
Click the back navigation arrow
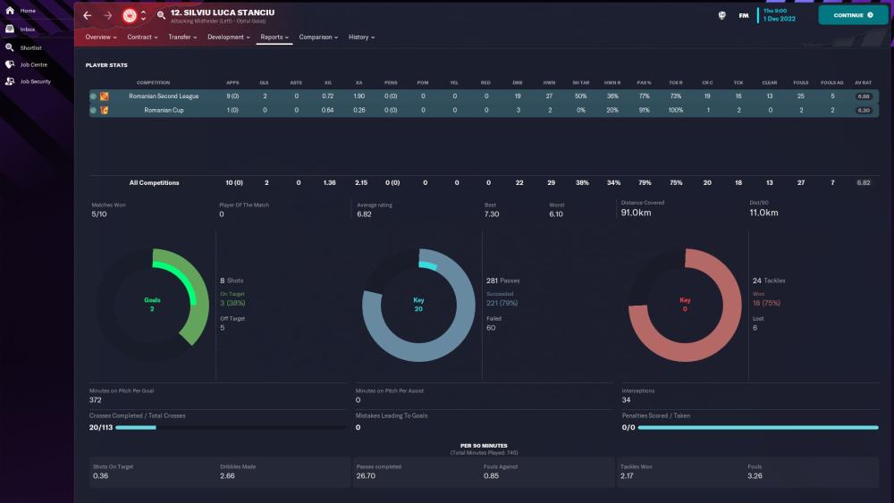pos(87,15)
